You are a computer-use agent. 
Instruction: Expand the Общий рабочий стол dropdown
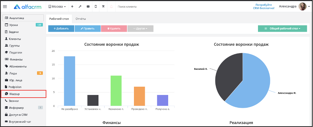(282, 28)
